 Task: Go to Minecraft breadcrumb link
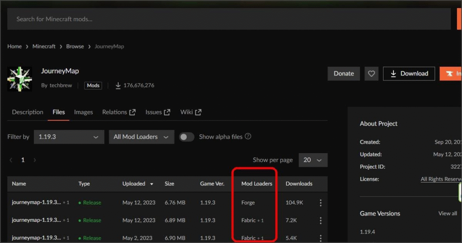point(44,47)
